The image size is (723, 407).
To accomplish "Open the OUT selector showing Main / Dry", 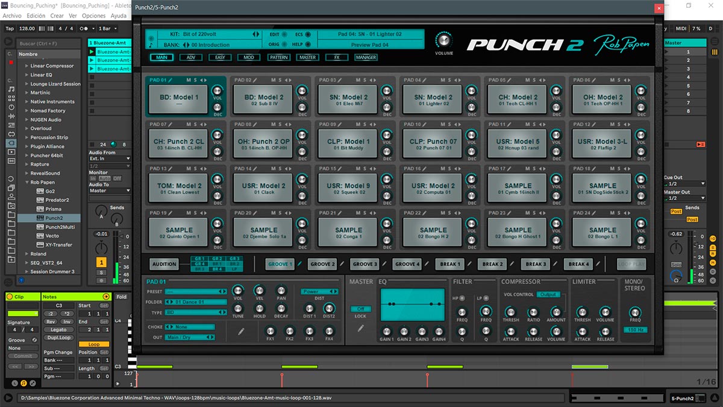I will 190,337.
